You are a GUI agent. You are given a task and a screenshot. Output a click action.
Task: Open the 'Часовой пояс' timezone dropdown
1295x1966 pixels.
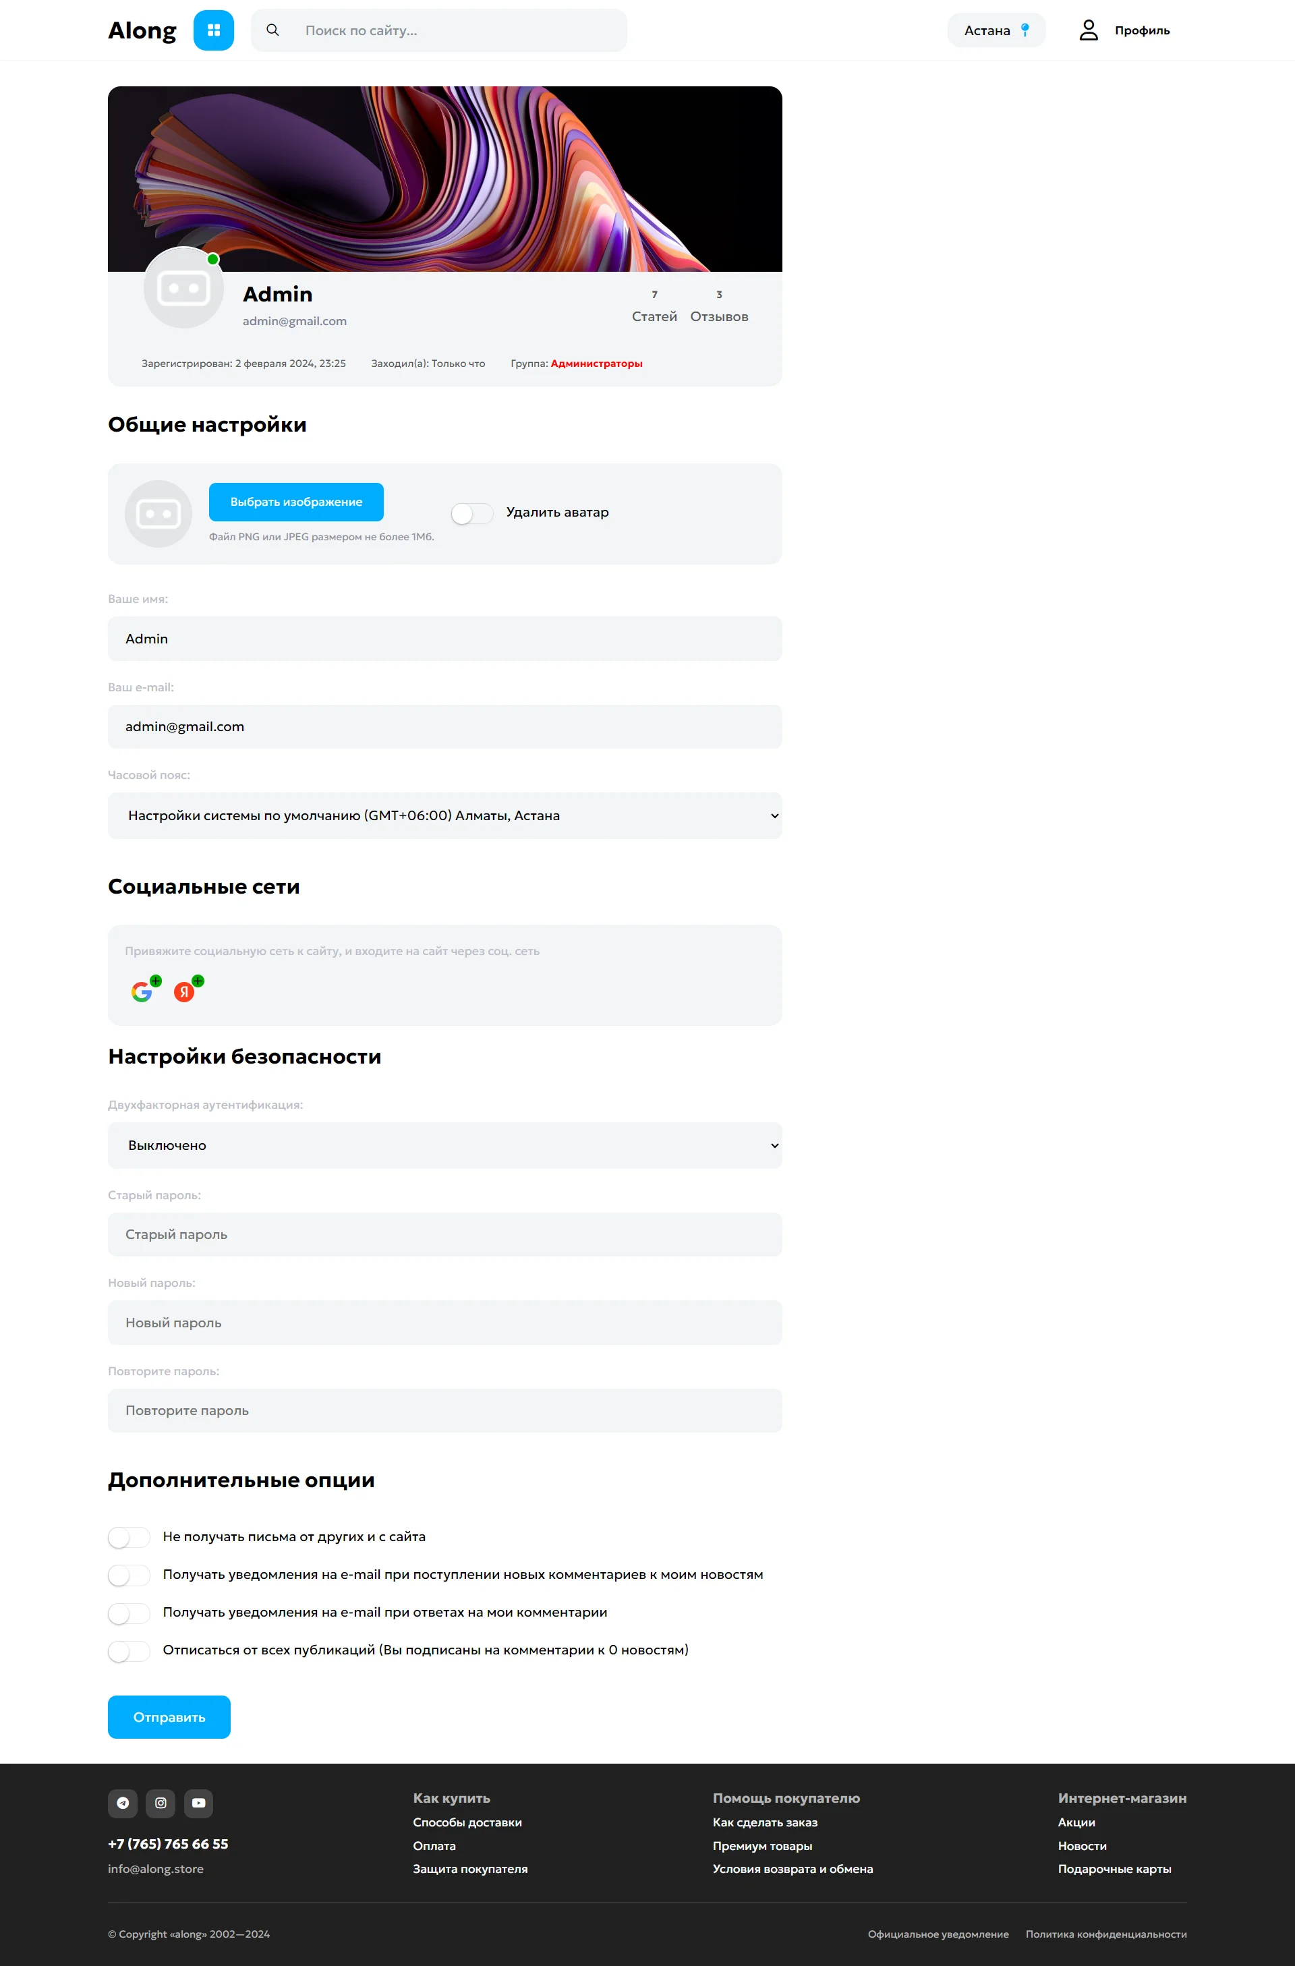444,815
